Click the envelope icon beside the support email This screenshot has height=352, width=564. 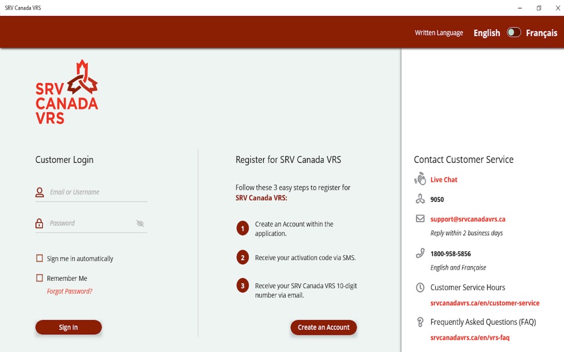(420, 218)
